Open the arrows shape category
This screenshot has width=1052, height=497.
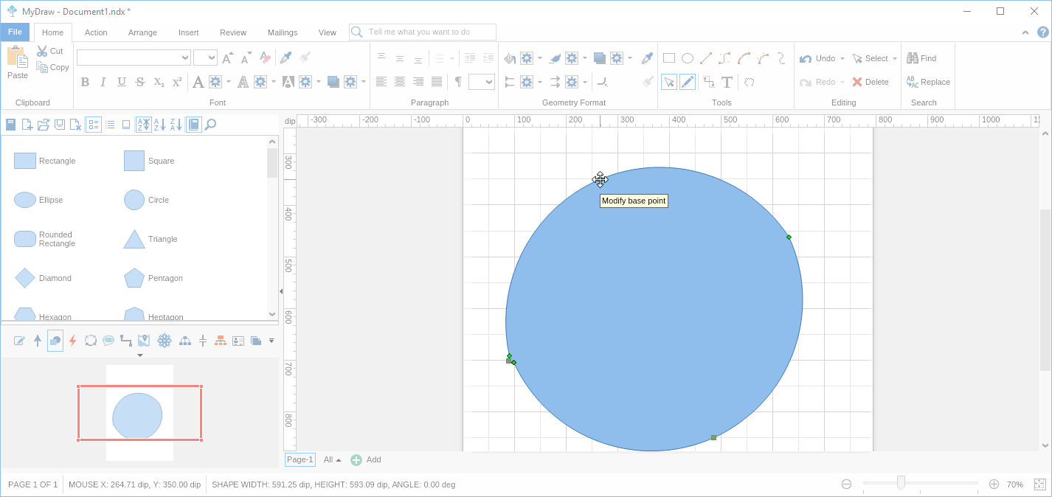[x=38, y=341]
